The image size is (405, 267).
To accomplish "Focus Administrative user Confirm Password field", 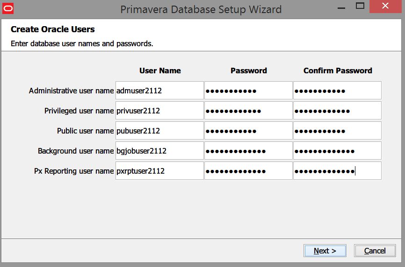I will coord(337,91).
